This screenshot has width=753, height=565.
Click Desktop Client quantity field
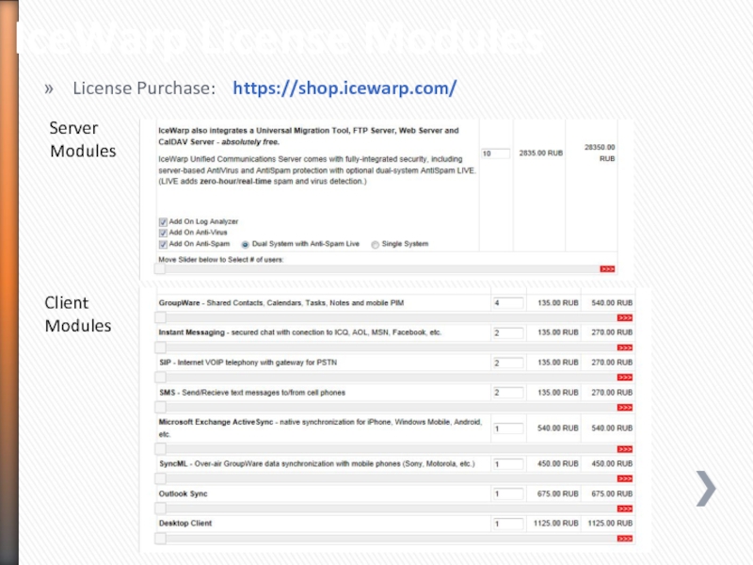[508, 524]
